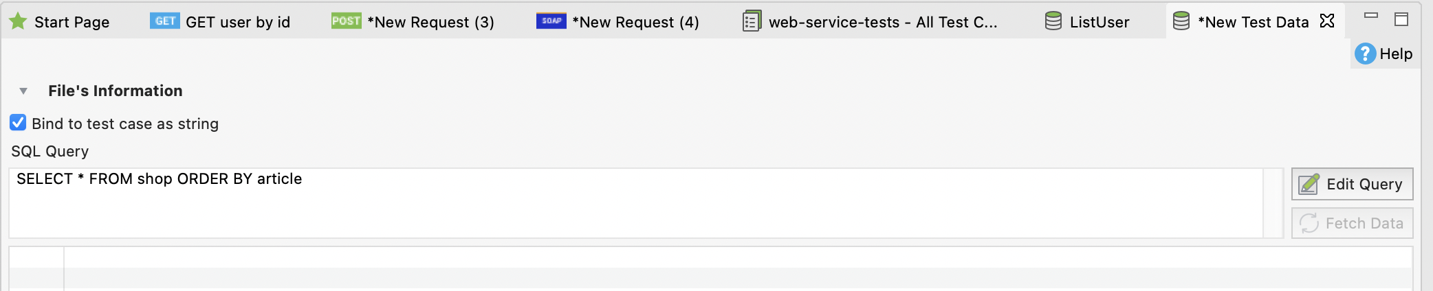This screenshot has width=1433, height=291.
Task: Click the SOAP badge icon on tab
Action: (x=551, y=21)
